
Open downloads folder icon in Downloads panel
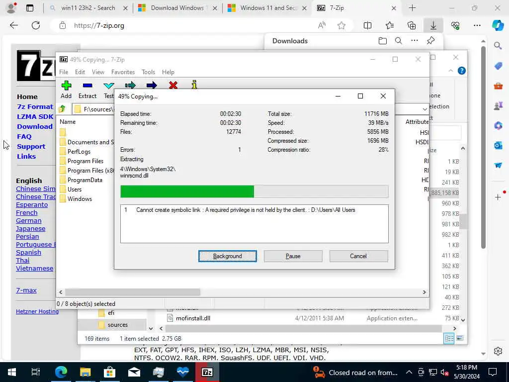coord(383,41)
